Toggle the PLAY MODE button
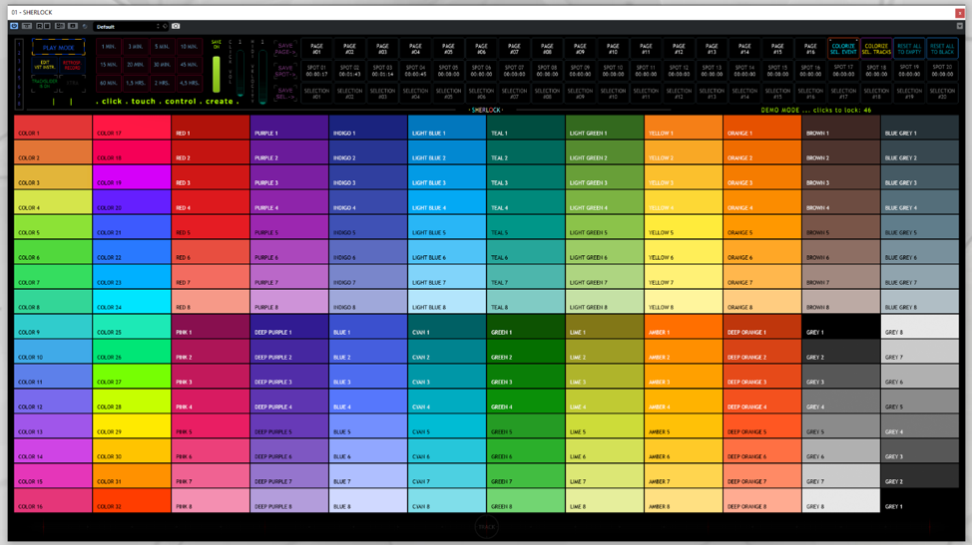Screen dimensions: 972x545 58,48
